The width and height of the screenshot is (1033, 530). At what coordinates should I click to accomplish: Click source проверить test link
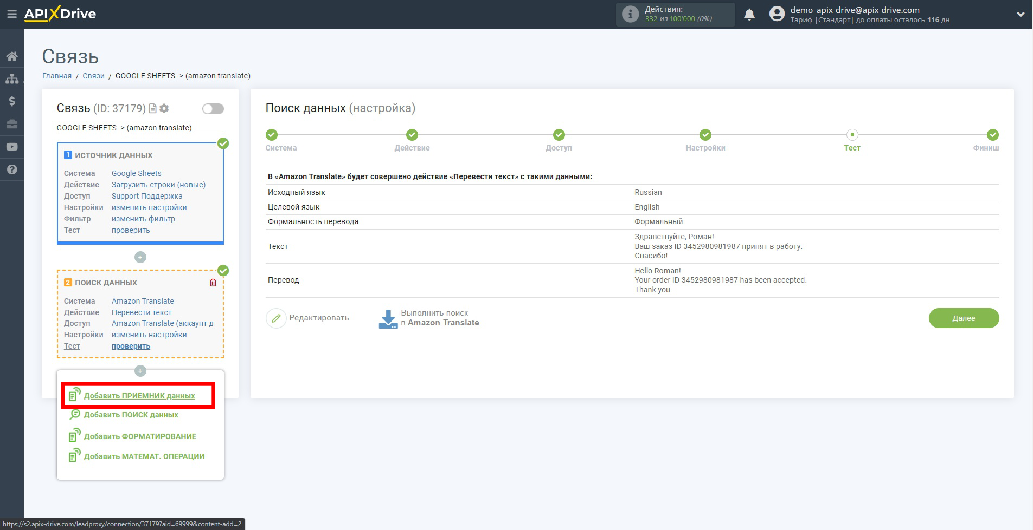(x=131, y=230)
